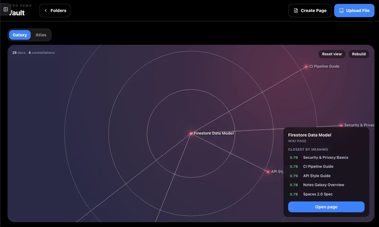The height and width of the screenshot is (227, 379).
Task: Reset the galaxy view
Action: click(332, 54)
